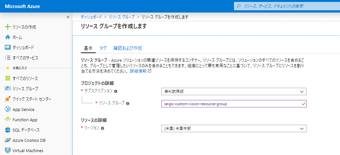
Task: Click the クイック スタート センター rocket icon
Action: 8,99
